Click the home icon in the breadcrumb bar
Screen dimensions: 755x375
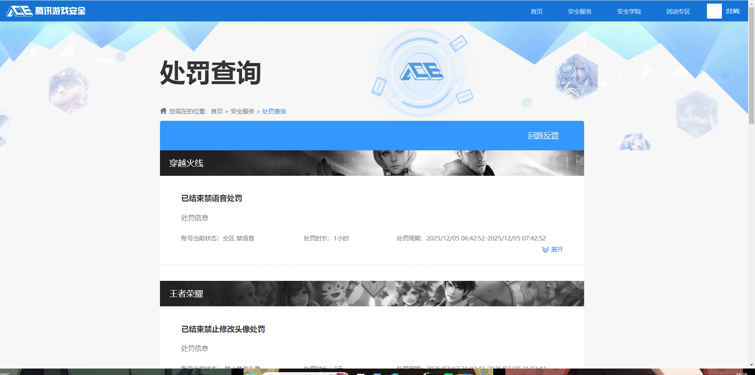point(163,111)
